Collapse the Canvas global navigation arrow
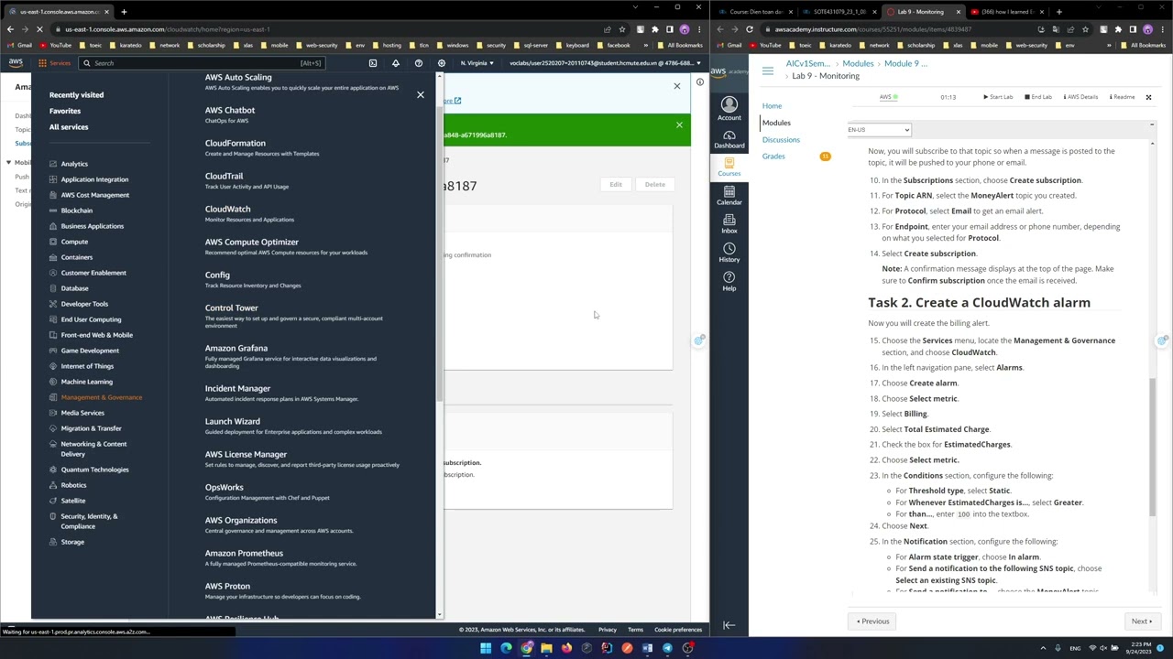The image size is (1173, 659). pyautogui.click(x=729, y=625)
